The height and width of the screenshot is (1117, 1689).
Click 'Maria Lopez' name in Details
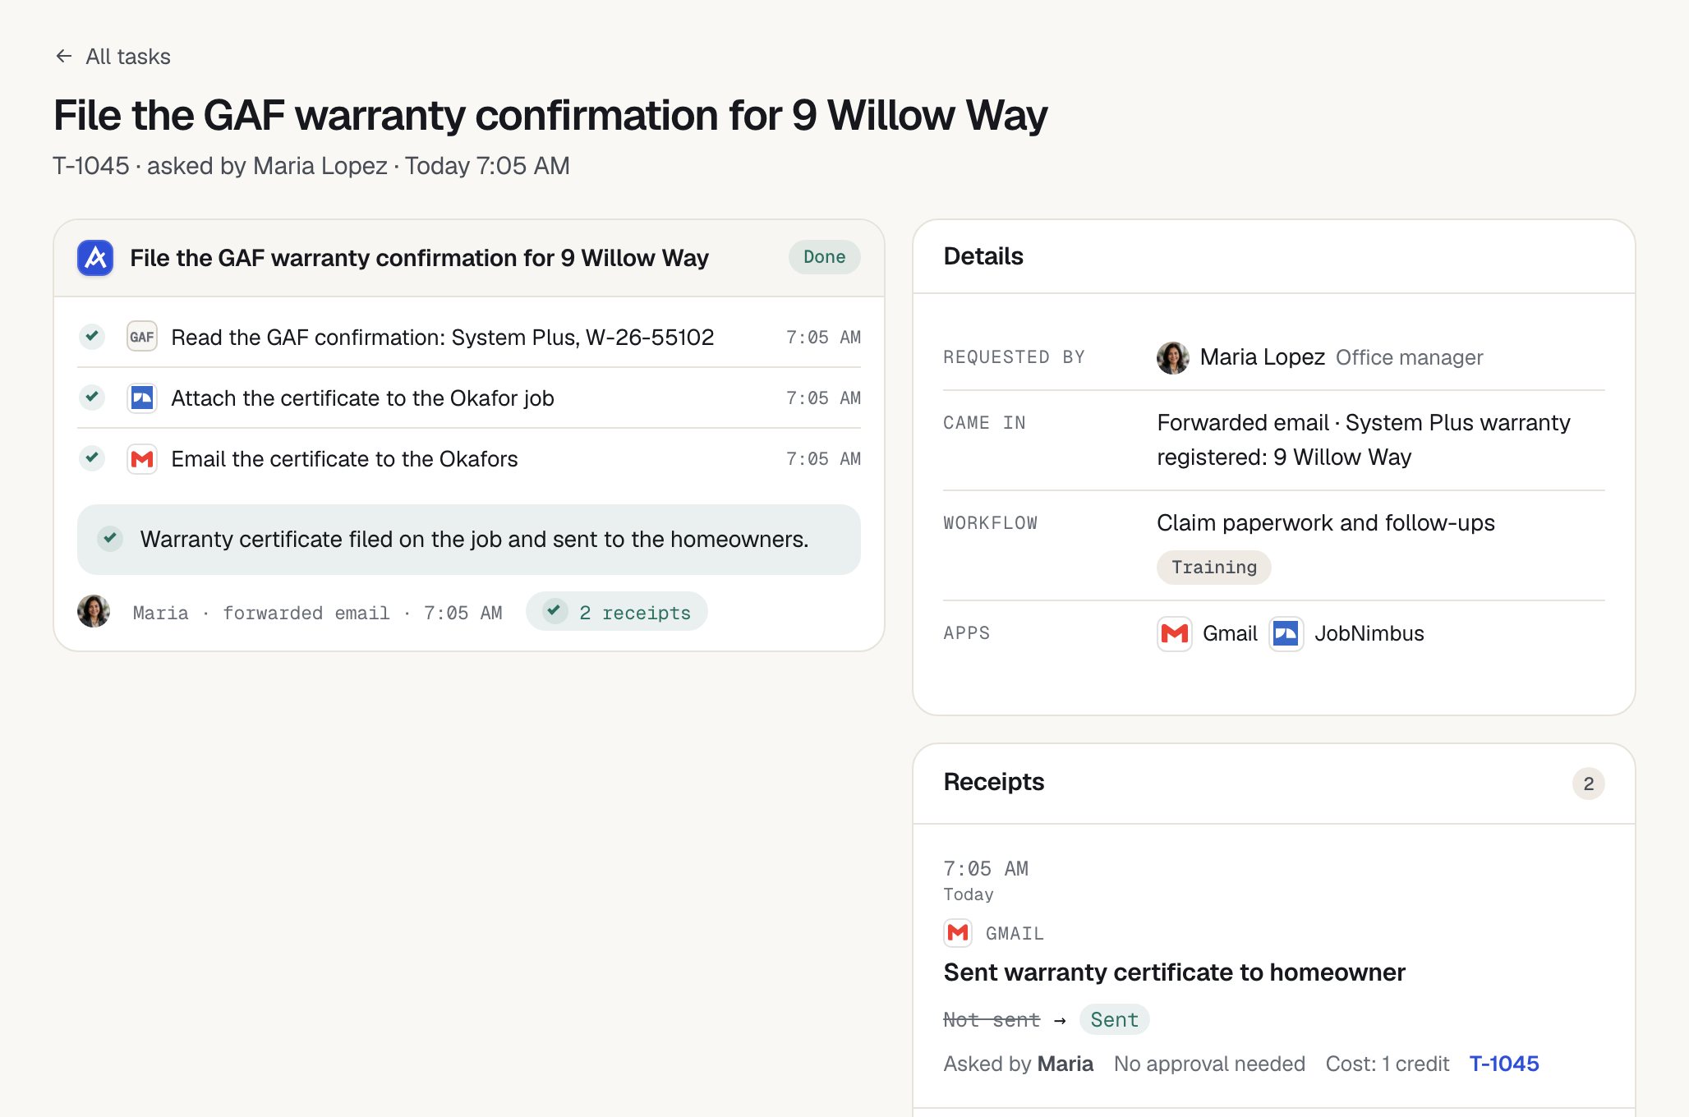point(1262,357)
